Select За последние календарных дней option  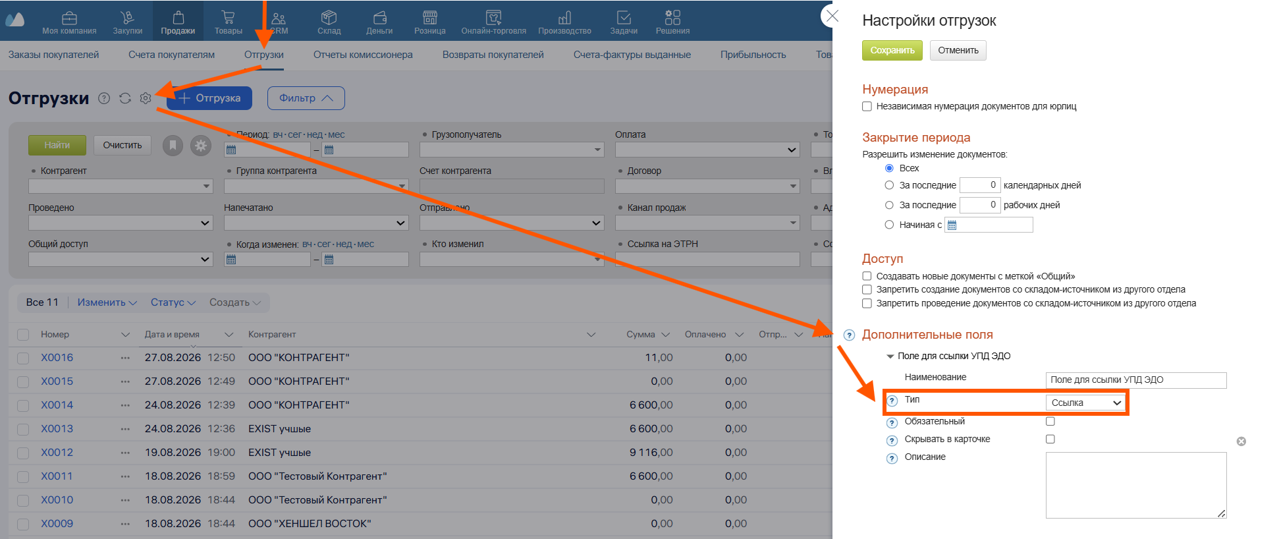(x=889, y=185)
